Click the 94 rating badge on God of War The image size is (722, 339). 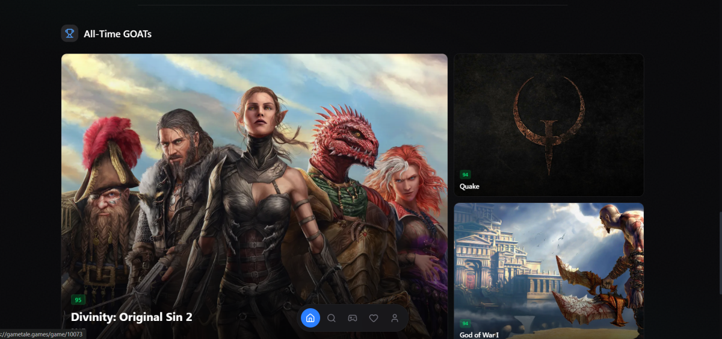465,324
